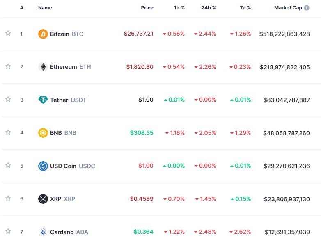Sort by the rank # column header

click(21, 8)
